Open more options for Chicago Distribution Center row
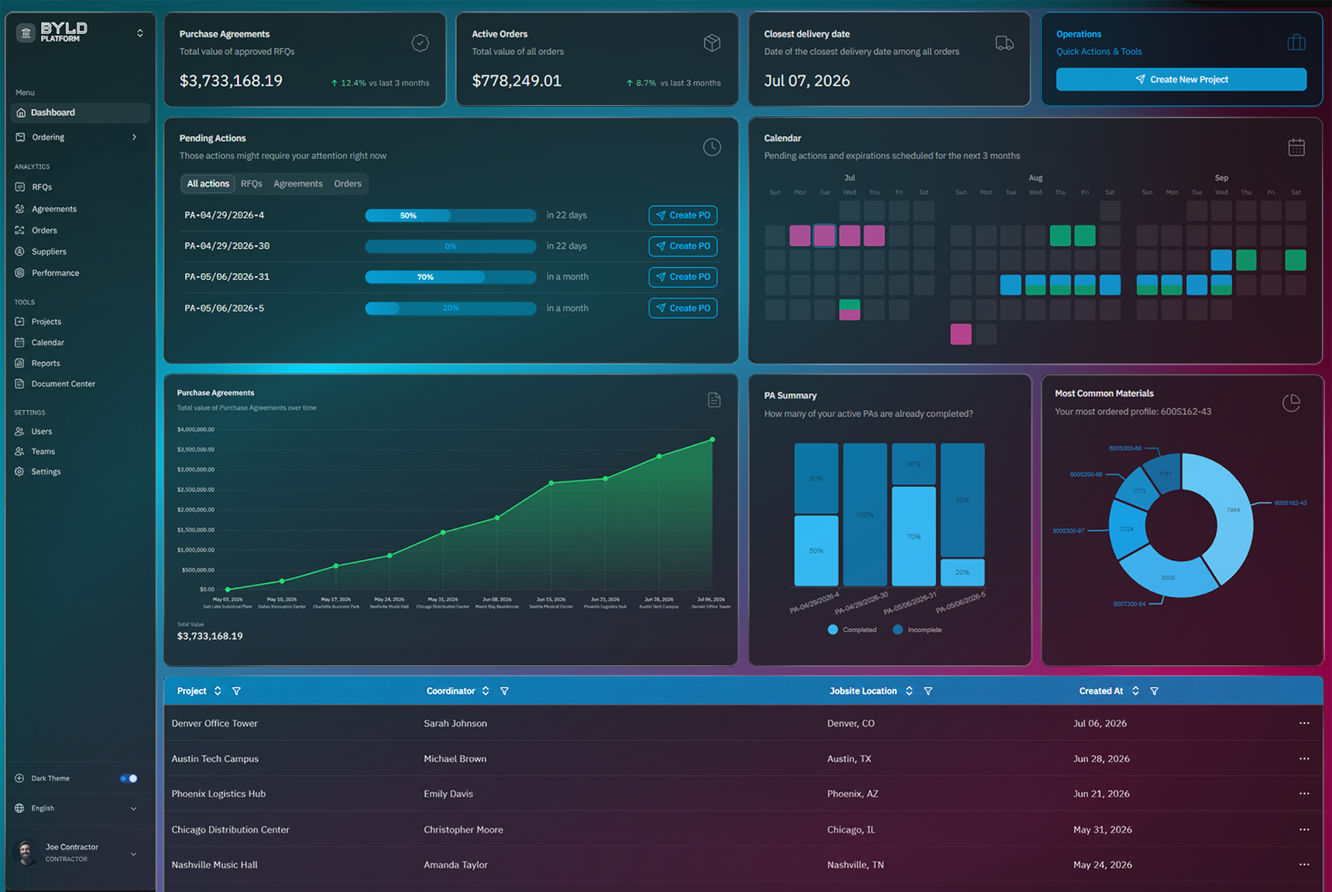Viewport: 1332px width, 892px height. point(1304,830)
